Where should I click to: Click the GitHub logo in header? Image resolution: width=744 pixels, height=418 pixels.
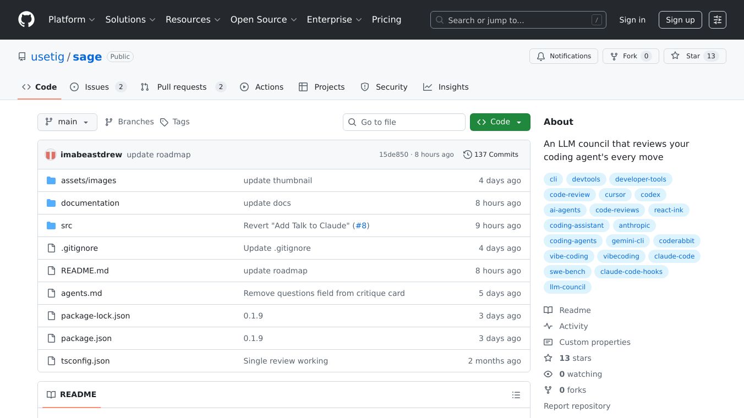pyautogui.click(x=26, y=20)
